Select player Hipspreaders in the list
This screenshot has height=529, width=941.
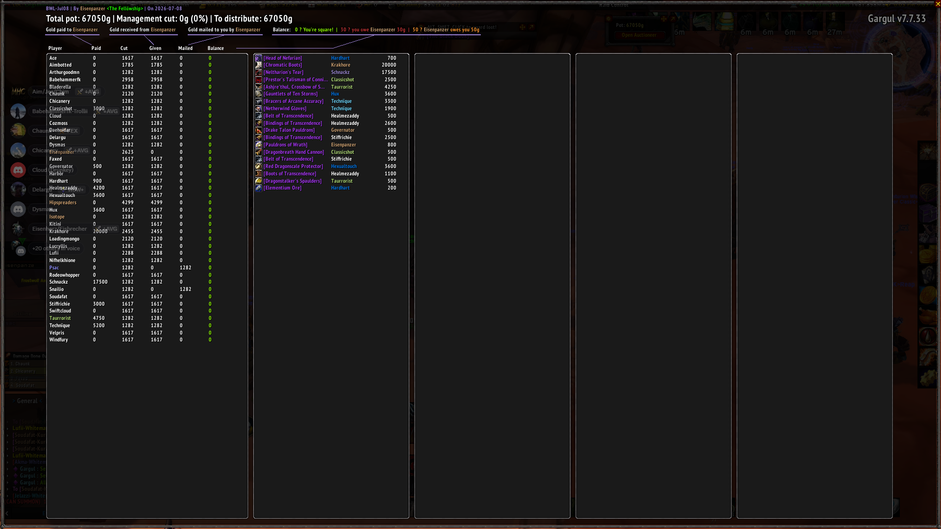[x=63, y=203]
